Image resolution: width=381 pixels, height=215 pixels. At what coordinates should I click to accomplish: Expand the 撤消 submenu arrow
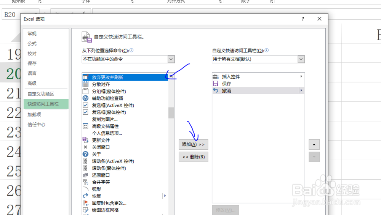301,90
